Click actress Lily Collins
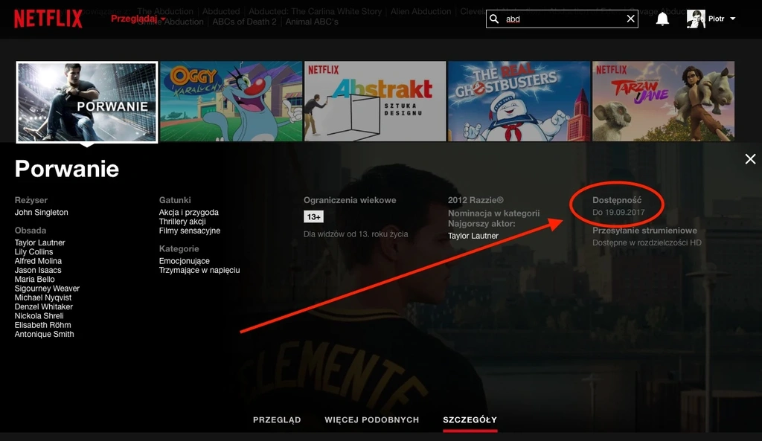The image size is (762, 441). (34, 251)
